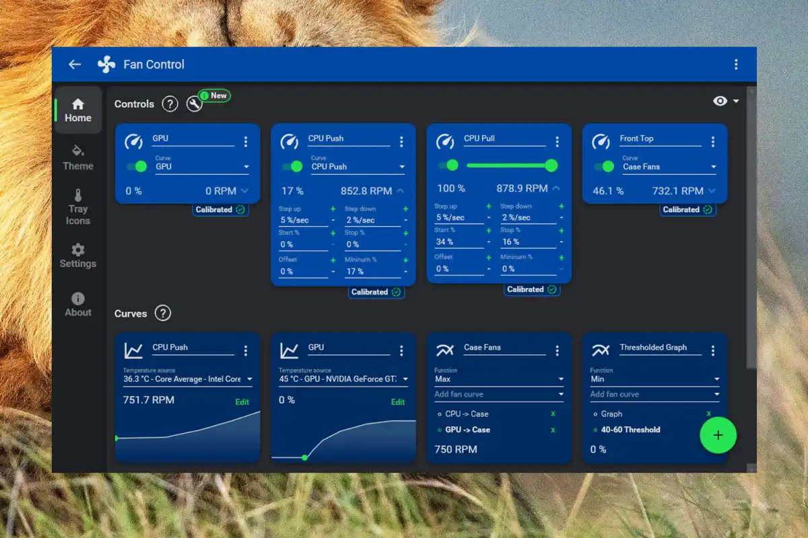Remove the CPU -> Case fan curve
Screen dimensions: 808x538
(553, 414)
